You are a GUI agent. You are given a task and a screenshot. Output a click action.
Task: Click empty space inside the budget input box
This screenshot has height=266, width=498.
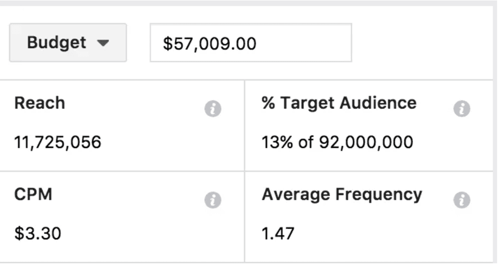pos(308,44)
